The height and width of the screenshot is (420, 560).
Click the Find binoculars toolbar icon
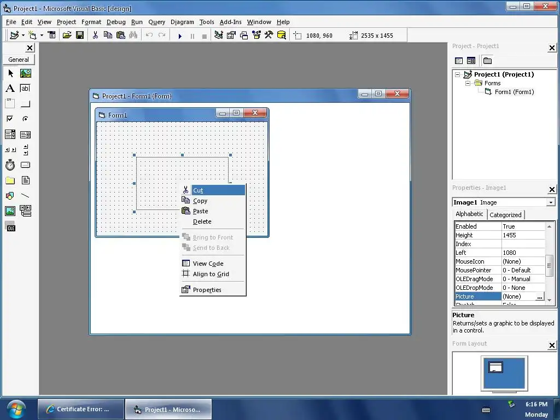(133, 35)
